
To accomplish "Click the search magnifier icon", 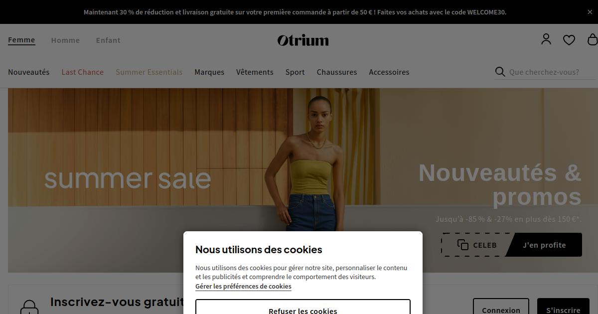I will (x=500, y=72).
